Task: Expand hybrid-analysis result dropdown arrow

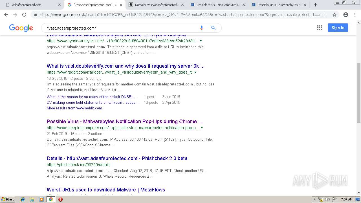Action: 201,41
